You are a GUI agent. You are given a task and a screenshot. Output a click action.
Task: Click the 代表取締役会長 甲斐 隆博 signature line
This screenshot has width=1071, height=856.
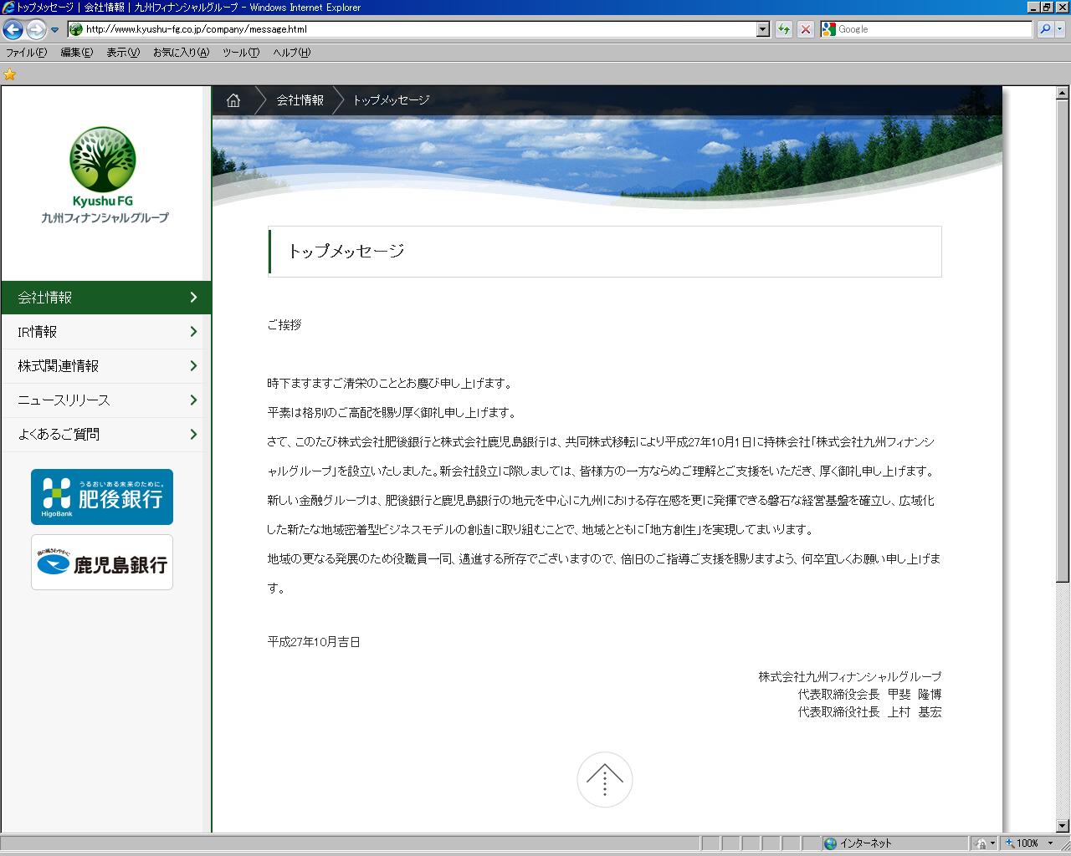pyautogui.click(x=869, y=695)
